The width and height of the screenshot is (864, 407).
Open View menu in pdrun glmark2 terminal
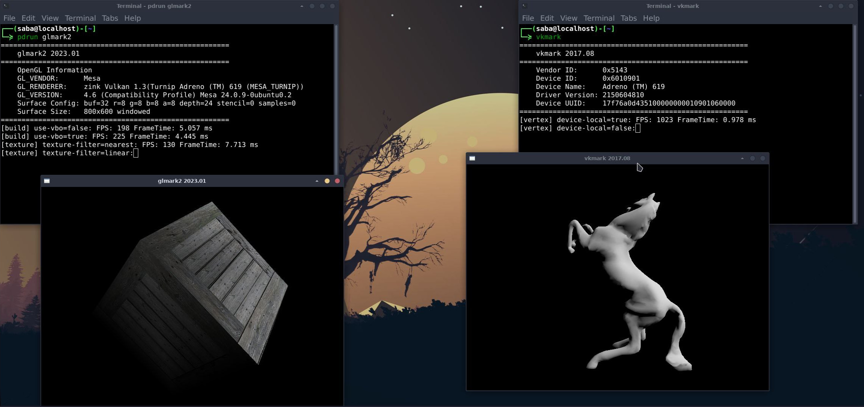pyautogui.click(x=50, y=18)
